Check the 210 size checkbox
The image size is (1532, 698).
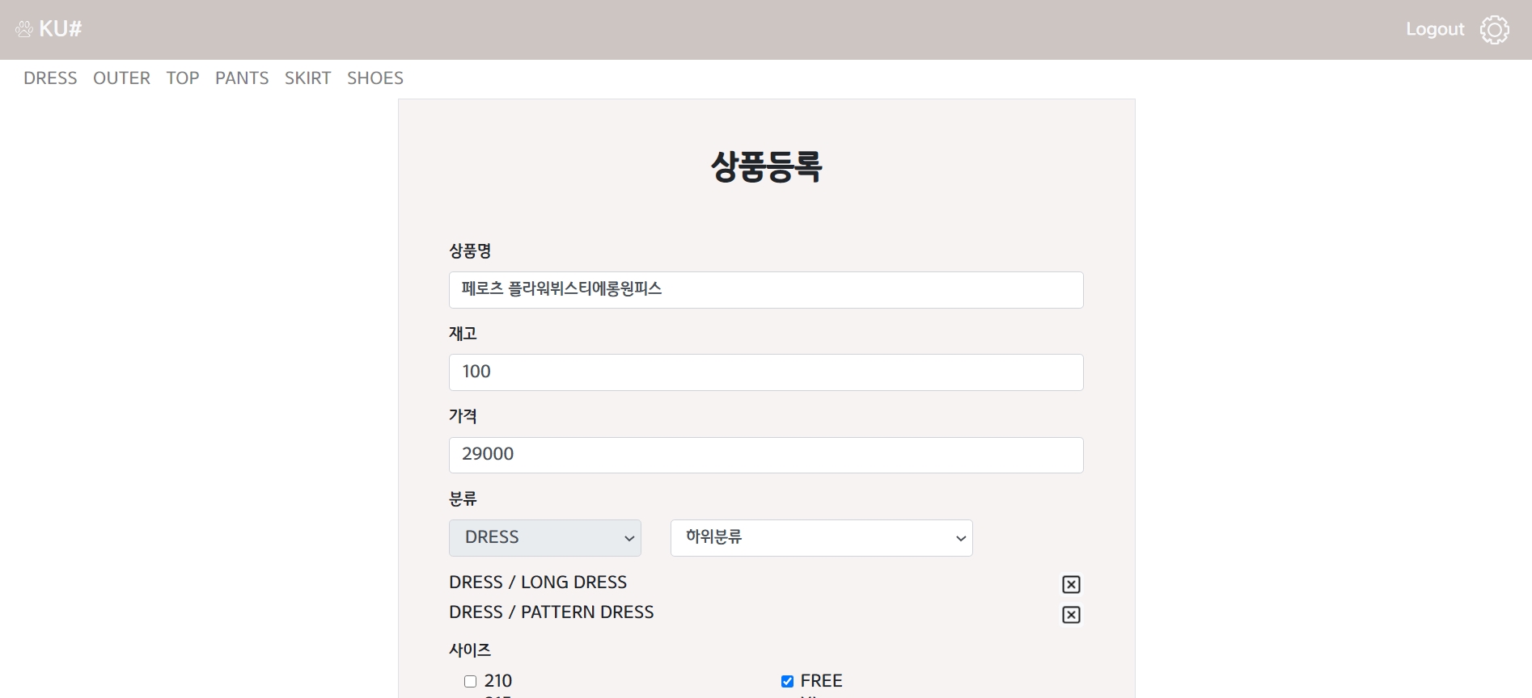coord(470,681)
